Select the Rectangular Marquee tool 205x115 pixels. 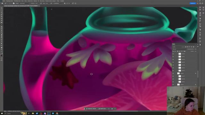2,10
